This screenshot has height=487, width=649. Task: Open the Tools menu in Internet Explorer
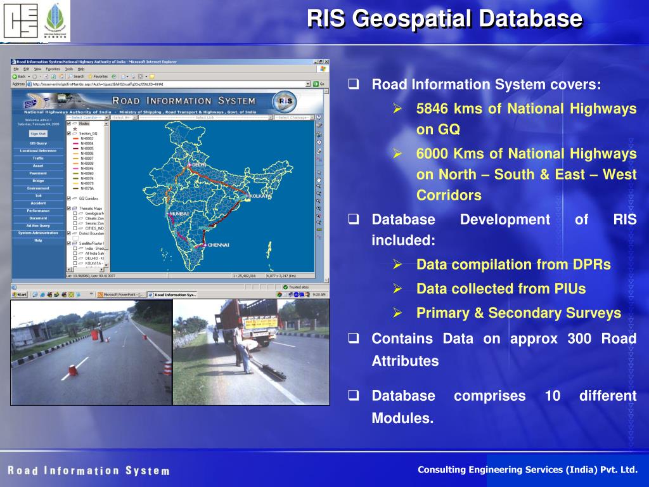pos(68,68)
